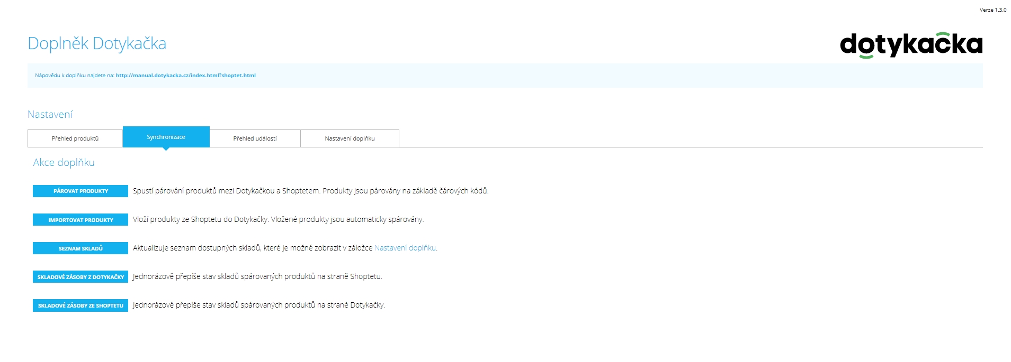Start the Importovat produkty action
Image resolution: width=1011 pixels, height=362 pixels.
point(80,219)
